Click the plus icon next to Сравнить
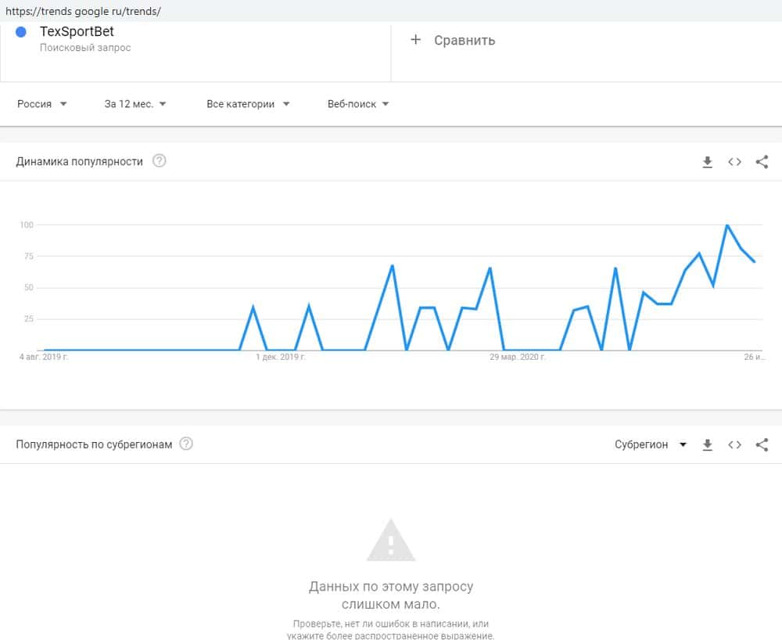Screen dimensions: 782x640 coord(415,40)
